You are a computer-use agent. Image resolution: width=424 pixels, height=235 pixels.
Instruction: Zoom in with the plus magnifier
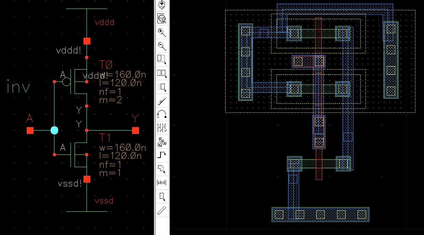162,33
